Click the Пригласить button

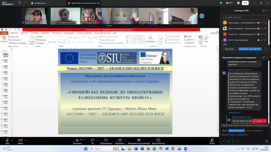pyautogui.click(x=229, y=49)
